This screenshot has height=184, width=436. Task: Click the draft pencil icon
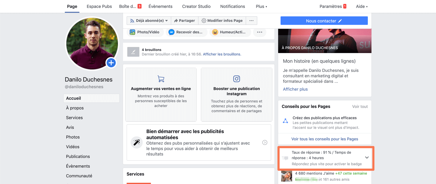coord(133,52)
